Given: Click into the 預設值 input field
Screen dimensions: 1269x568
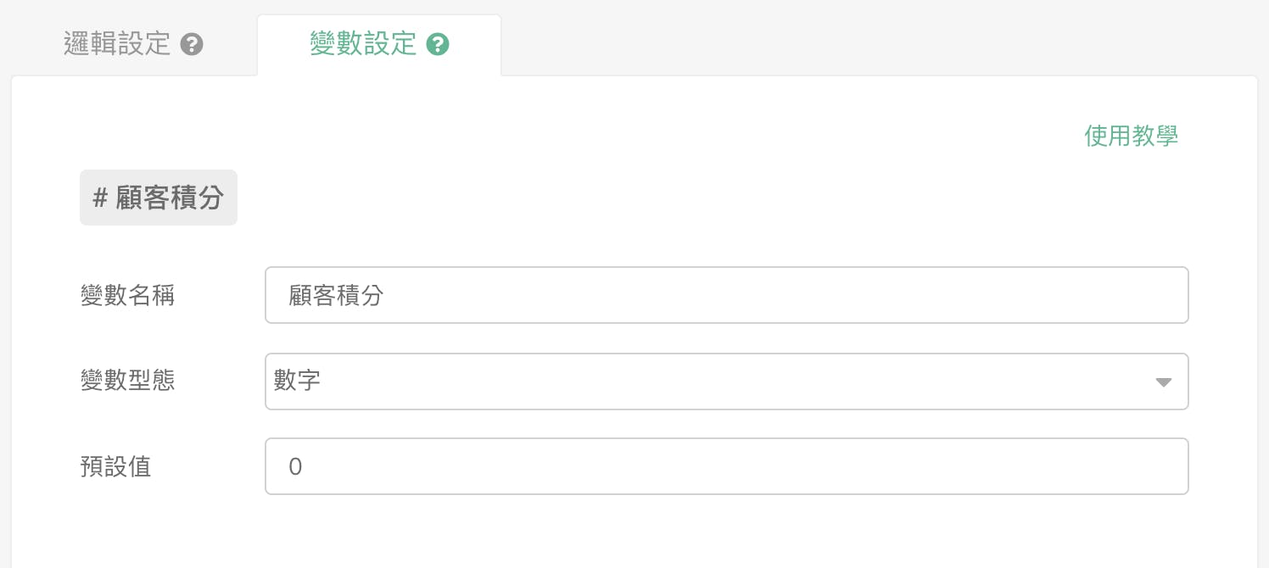Looking at the screenshot, I should pyautogui.click(x=726, y=466).
